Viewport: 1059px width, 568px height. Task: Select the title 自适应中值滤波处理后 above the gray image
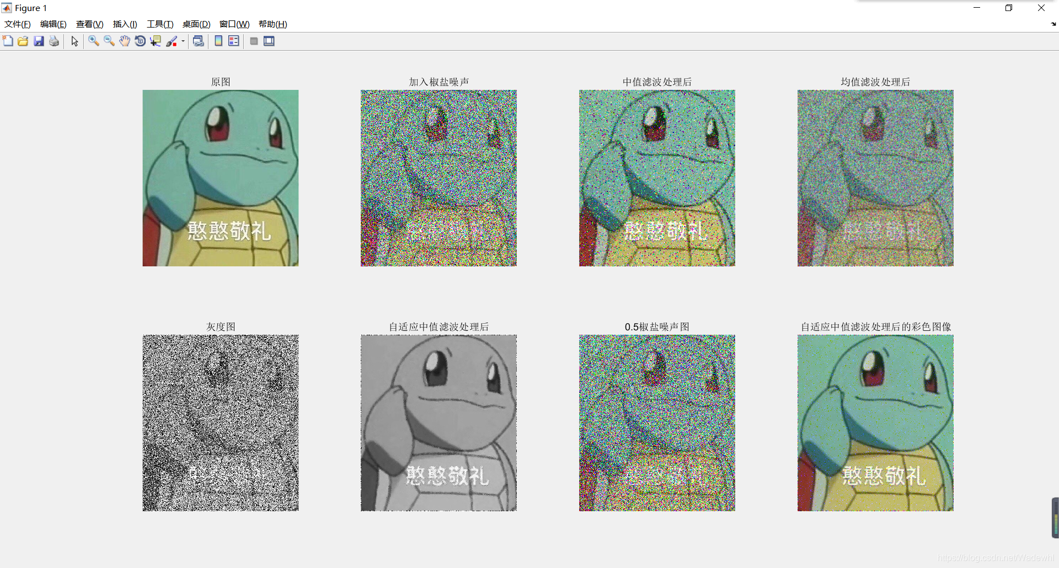(439, 327)
